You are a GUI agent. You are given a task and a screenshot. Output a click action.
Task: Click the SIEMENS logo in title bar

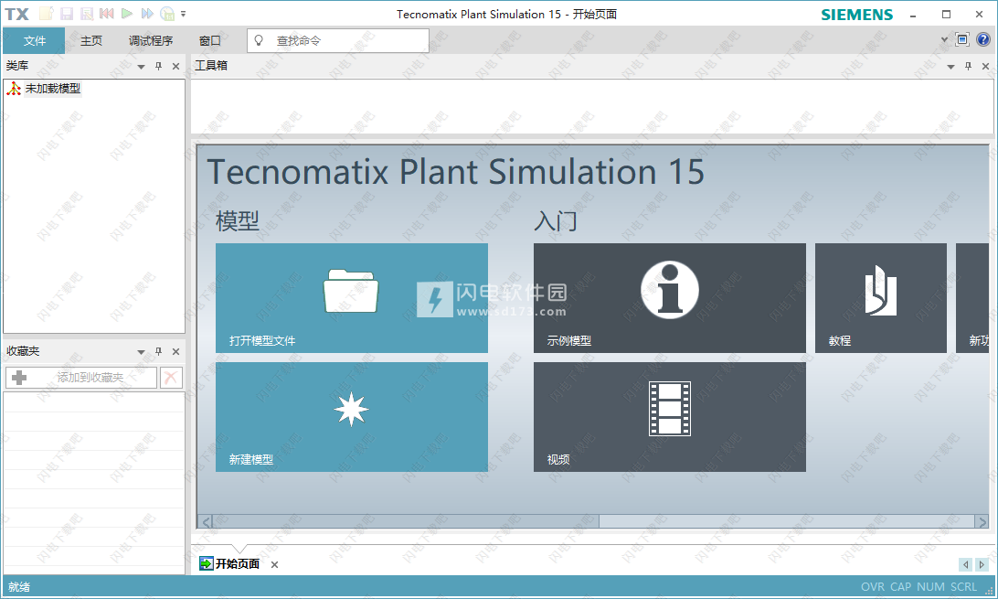(856, 15)
